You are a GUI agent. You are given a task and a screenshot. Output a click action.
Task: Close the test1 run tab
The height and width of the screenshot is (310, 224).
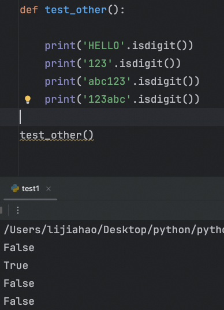pos(48,189)
